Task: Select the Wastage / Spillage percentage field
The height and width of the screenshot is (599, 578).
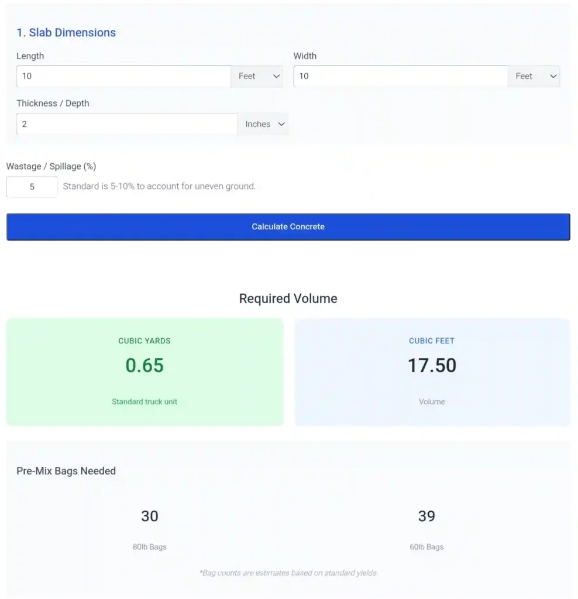Action: click(32, 187)
